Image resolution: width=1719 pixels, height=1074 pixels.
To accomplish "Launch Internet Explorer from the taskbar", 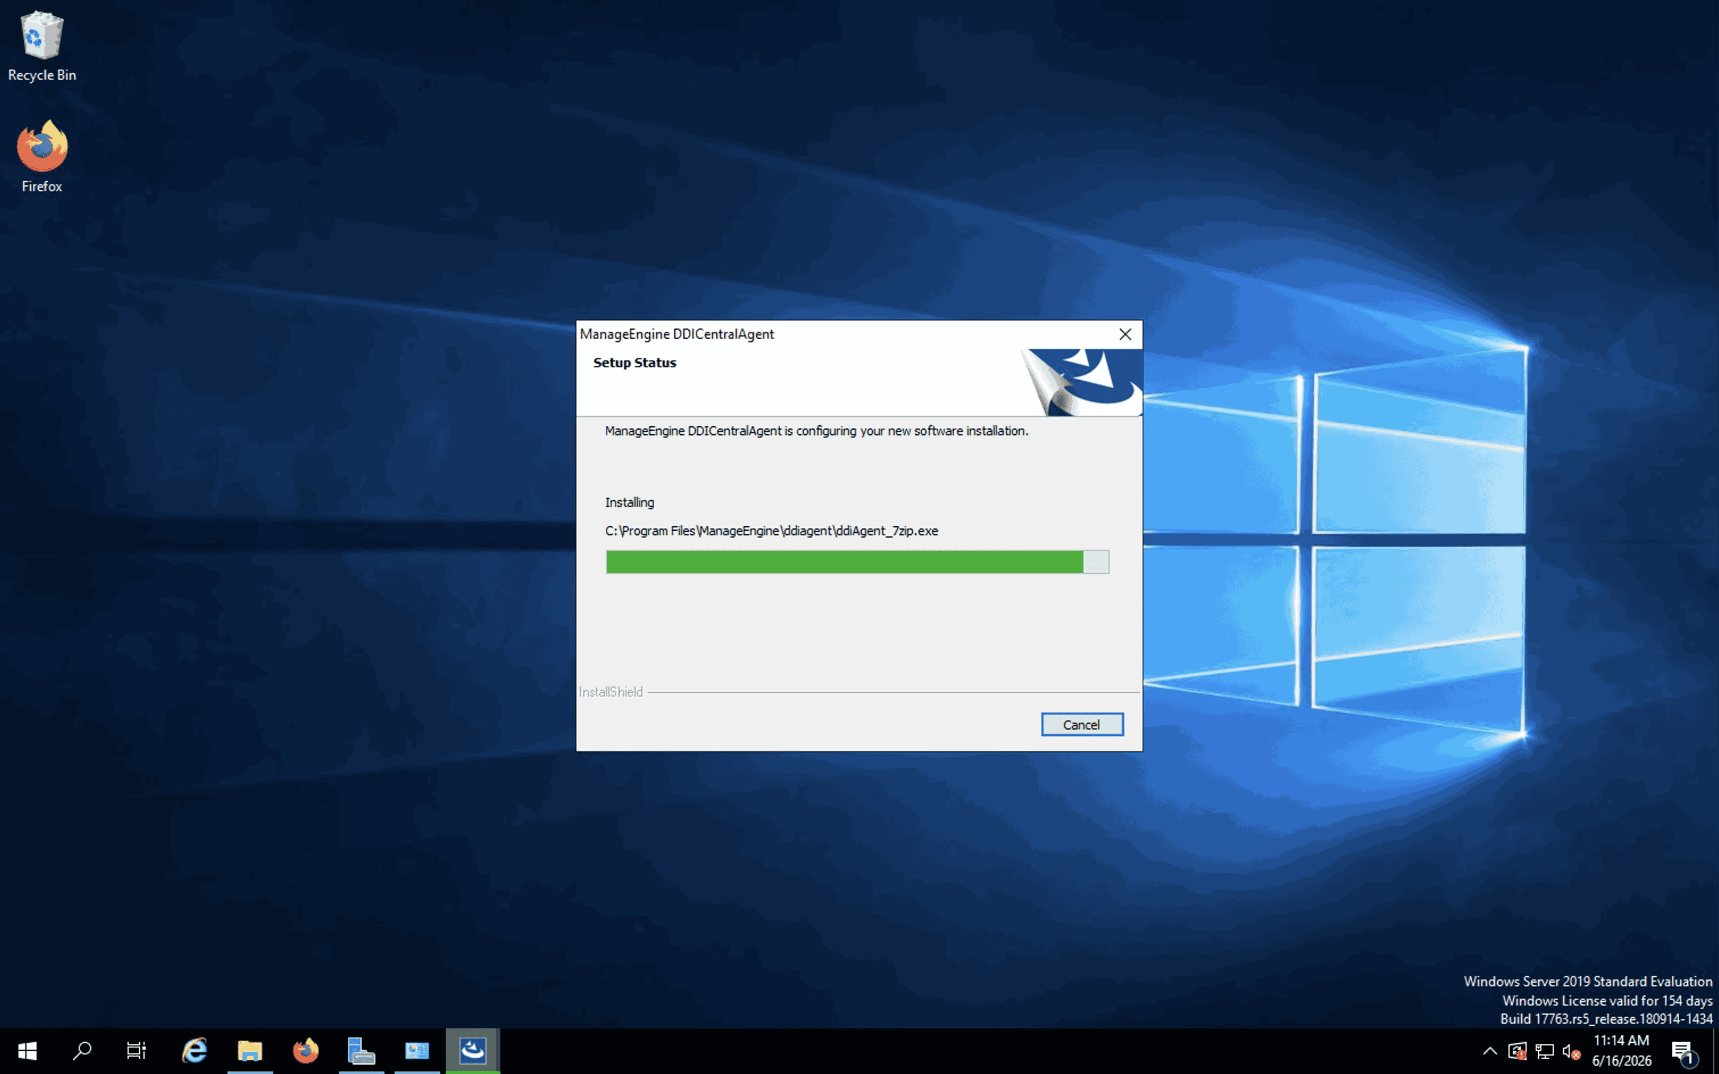I will pyautogui.click(x=194, y=1051).
